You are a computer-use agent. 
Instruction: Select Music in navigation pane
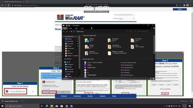tap(69, 74)
